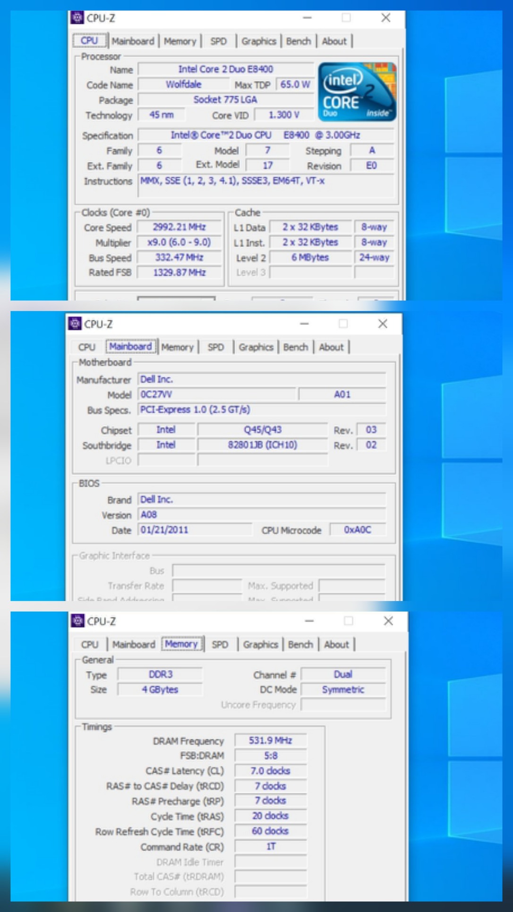Click Cycle Time (tRAS) value 20 clocks

pyautogui.click(x=271, y=816)
